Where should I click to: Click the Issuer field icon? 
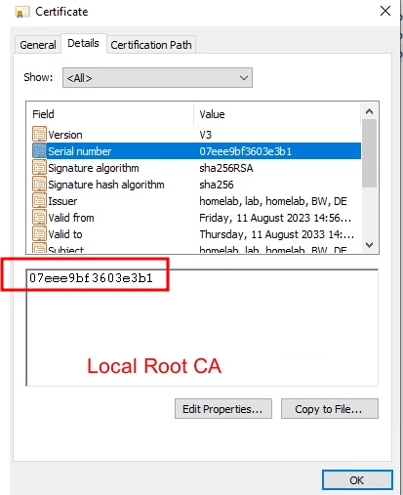(39, 201)
